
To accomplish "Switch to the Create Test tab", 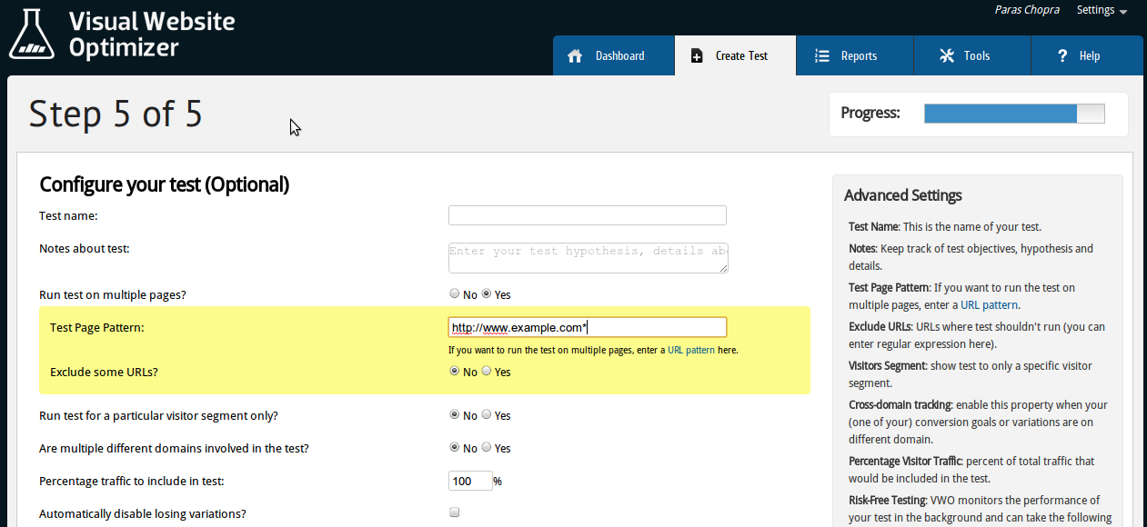I will [735, 55].
